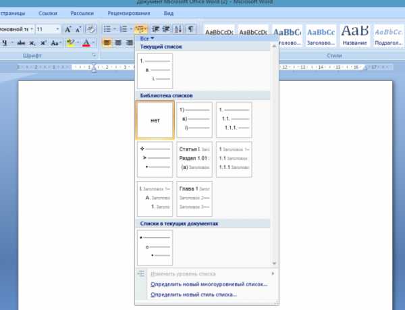
Task: Click the list gallery scroll down arrow
Action: pyautogui.click(x=274, y=263)
